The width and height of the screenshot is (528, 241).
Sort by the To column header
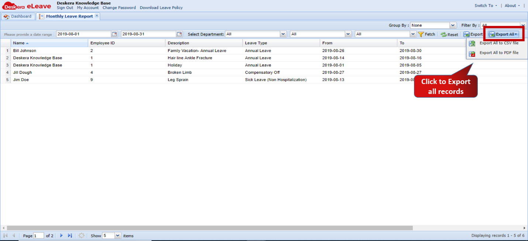coord(432,43)
